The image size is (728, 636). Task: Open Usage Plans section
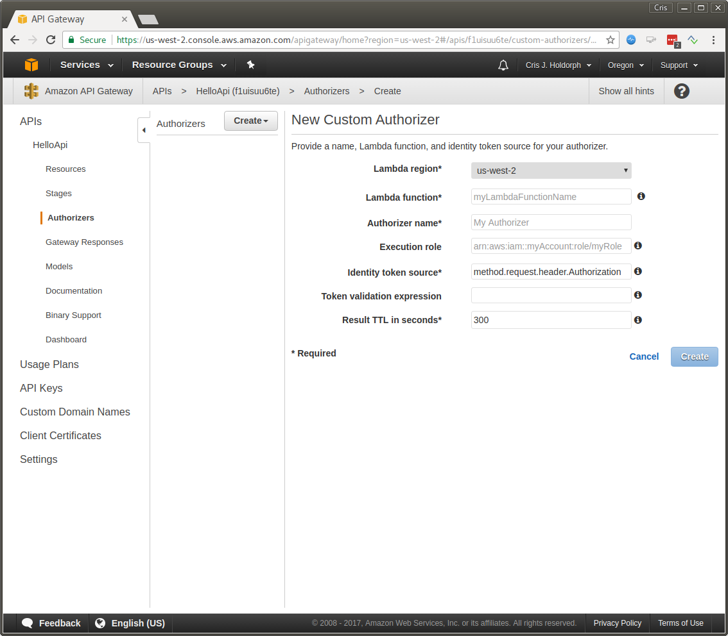[49, 364]
